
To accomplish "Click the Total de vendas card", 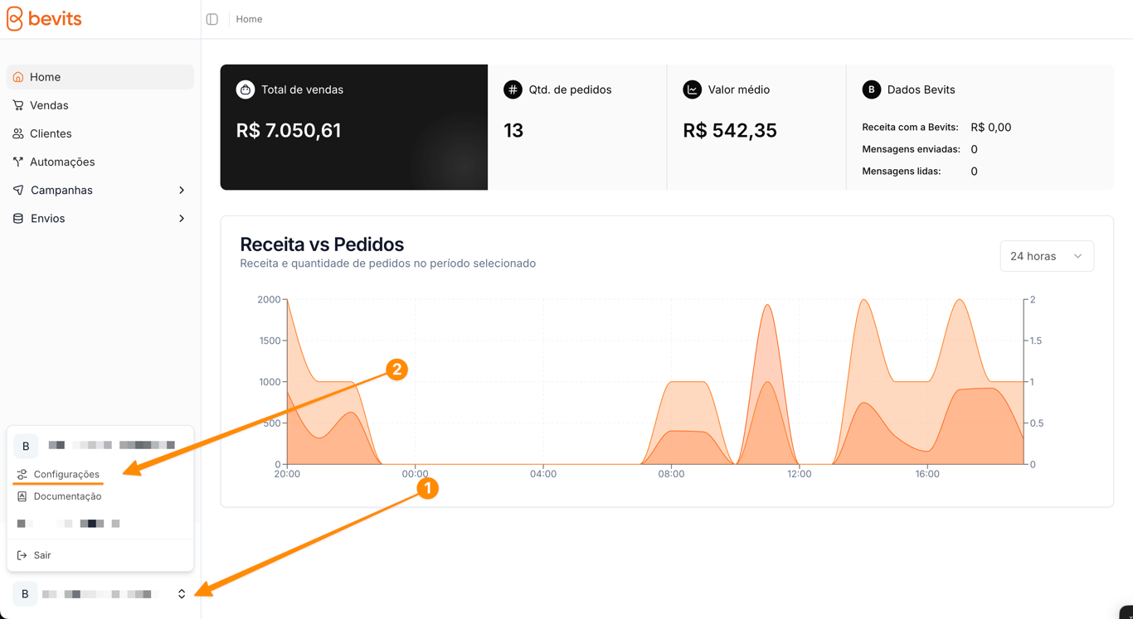I will 354,127.
